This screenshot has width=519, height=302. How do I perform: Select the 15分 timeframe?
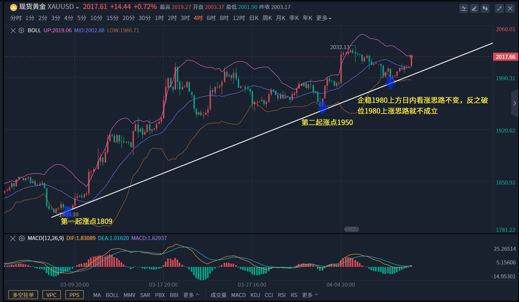pyautogui.click(x=112, y=18)
